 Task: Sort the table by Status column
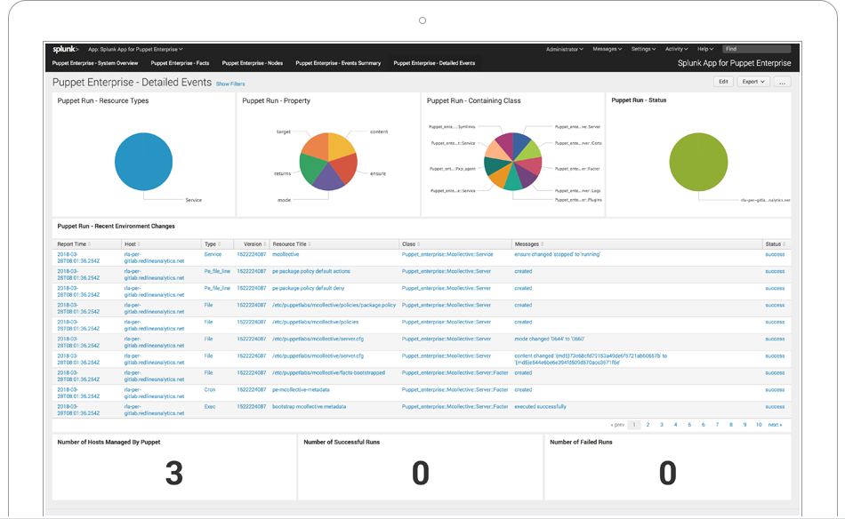(x=775, y=244)
